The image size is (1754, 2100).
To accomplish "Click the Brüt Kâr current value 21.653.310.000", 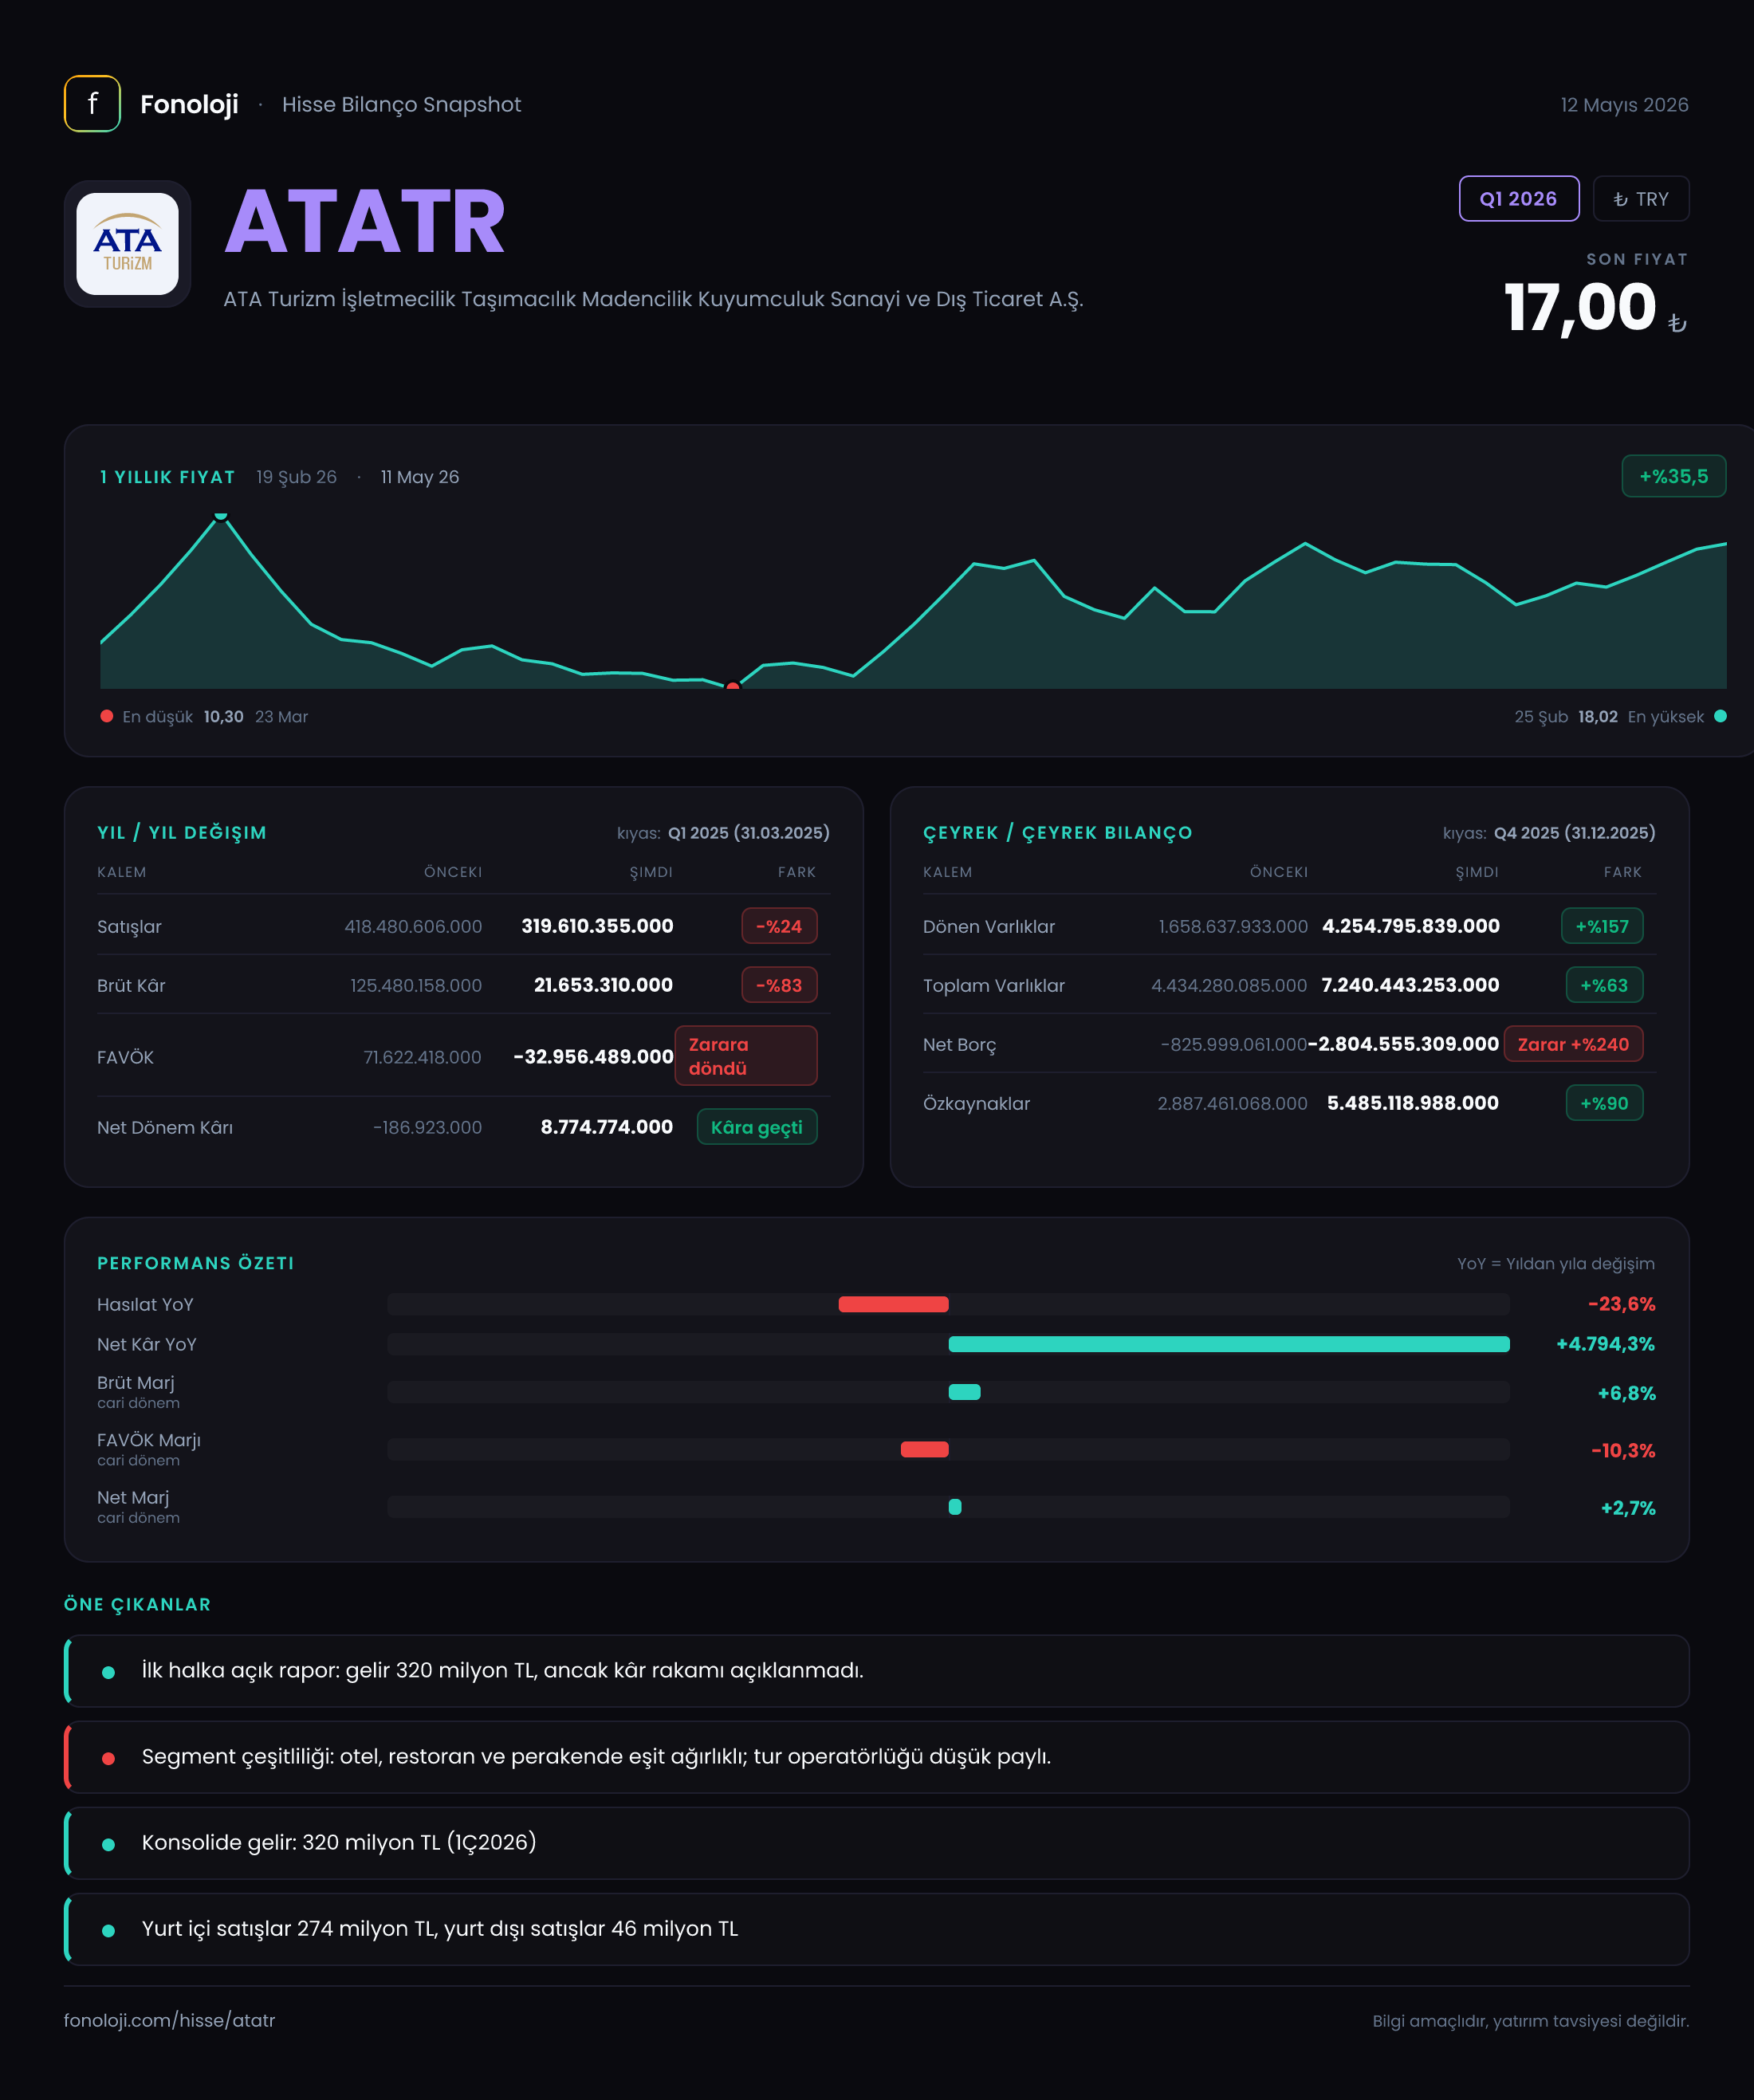I will 603,985.
